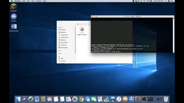Screen dimensions: 184x103
Task: Open the View menu
Action: (33, 1)
